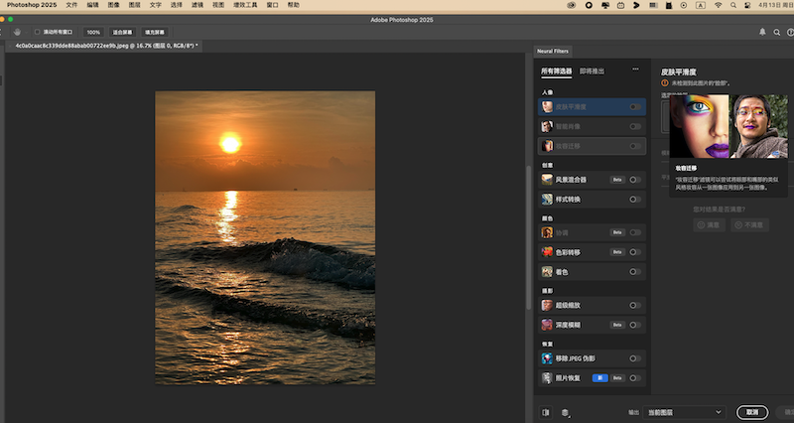Turn on the 深度模糊 toggle switch
The image size is (794, 423).
pos(634,325)
